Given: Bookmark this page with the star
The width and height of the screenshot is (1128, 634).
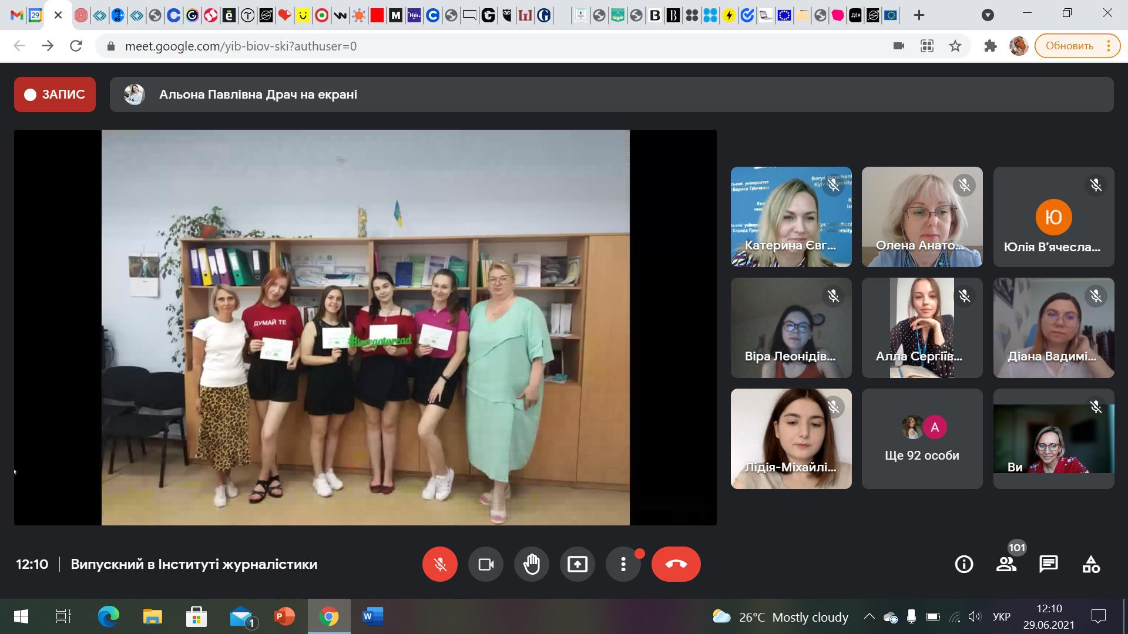Looking at the screenshot, I should pos(955,46).
